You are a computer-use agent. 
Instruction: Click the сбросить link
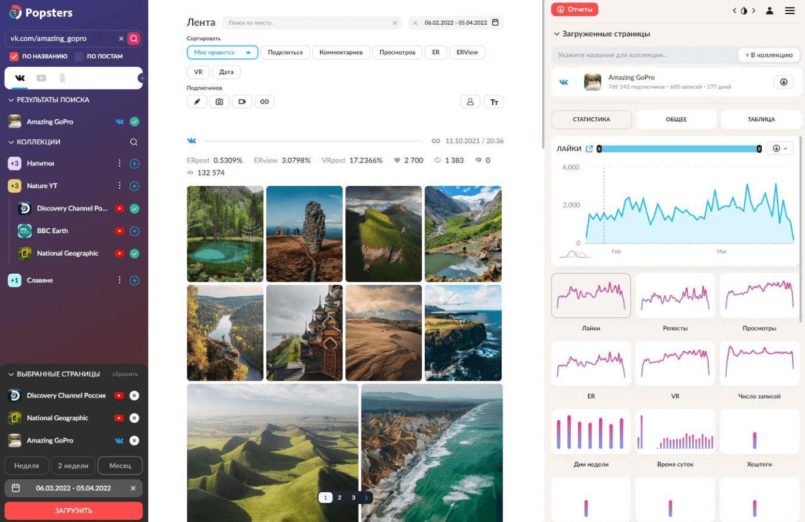[x=125, y=374]
